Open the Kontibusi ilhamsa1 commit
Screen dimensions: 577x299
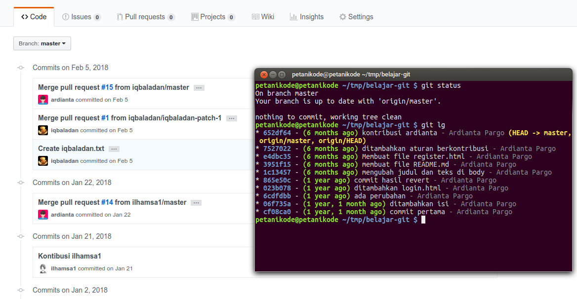[70, 256]
